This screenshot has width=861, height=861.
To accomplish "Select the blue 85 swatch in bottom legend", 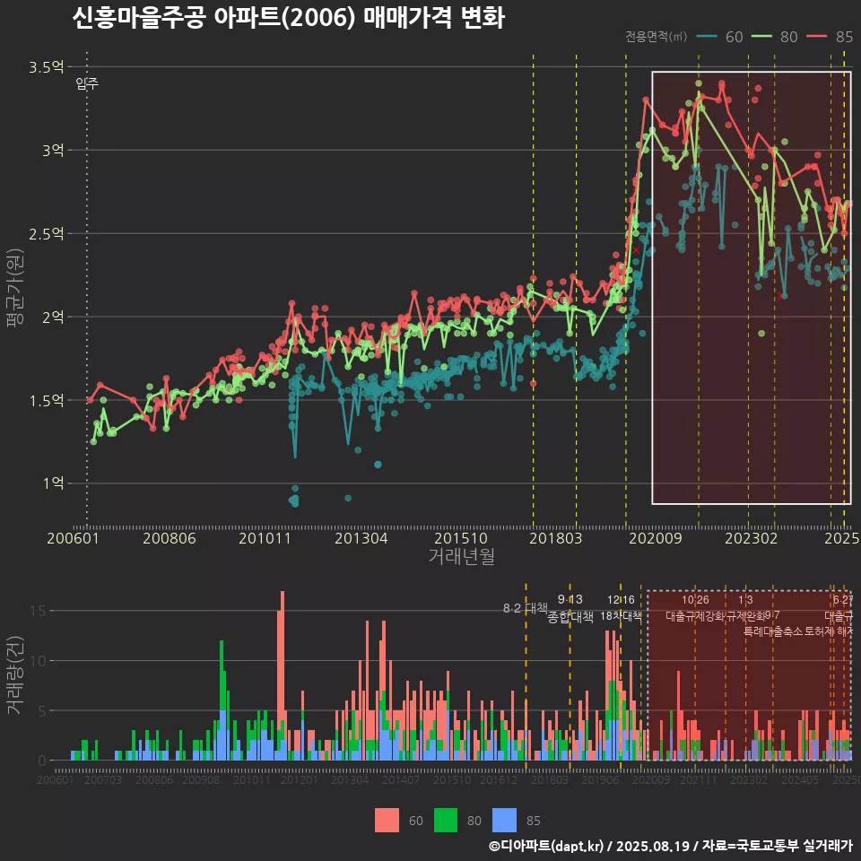I will click(505, 821).
